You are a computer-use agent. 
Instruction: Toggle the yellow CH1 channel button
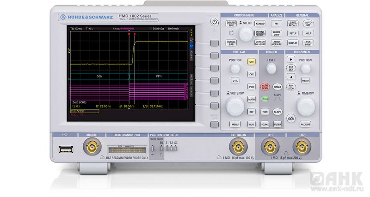(252, 61)
